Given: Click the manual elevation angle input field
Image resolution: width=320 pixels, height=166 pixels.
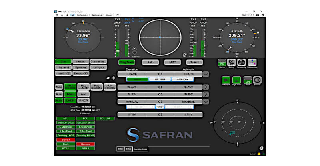Looking at the screenshot, I should tap(140, 107).
